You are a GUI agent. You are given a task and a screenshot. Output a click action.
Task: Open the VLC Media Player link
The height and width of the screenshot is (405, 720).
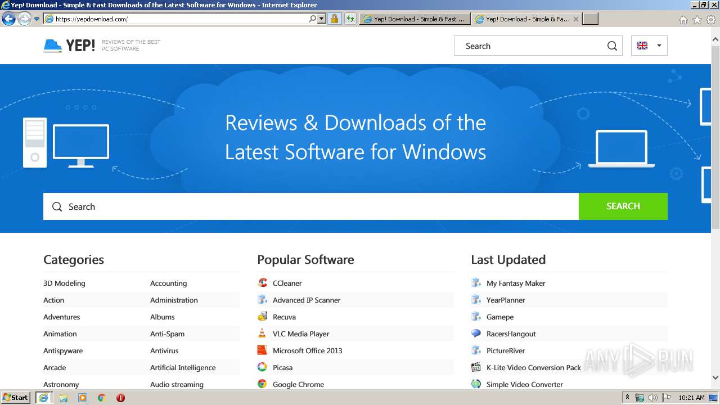tap(301, 334)
